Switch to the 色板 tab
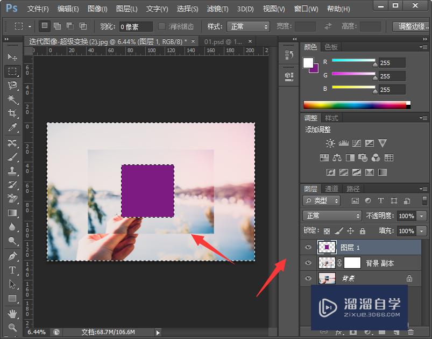The height and width of the screenshot is (339, 432). [x=331, y=47]
